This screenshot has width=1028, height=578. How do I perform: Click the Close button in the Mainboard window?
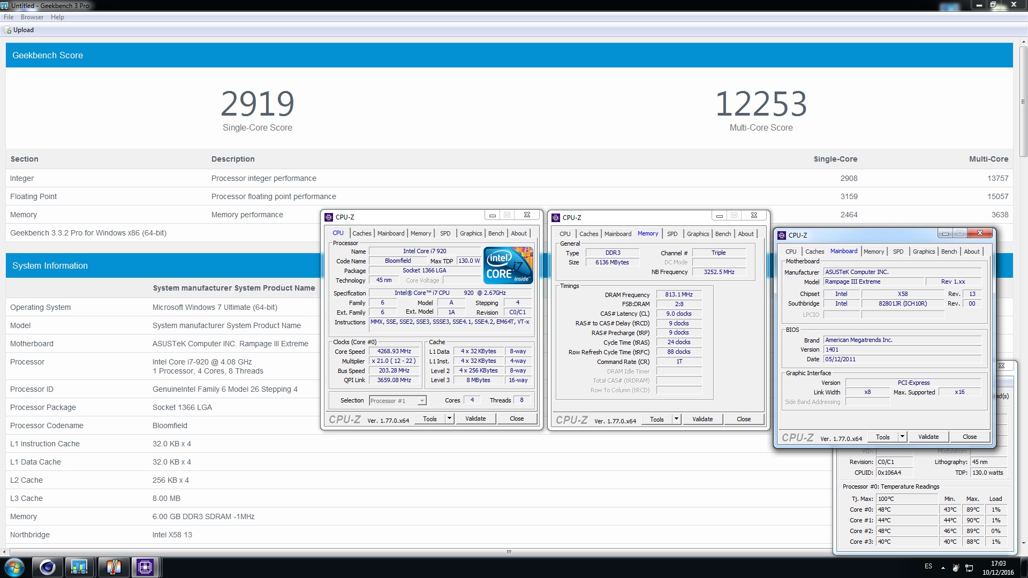[x=970, y=437]
